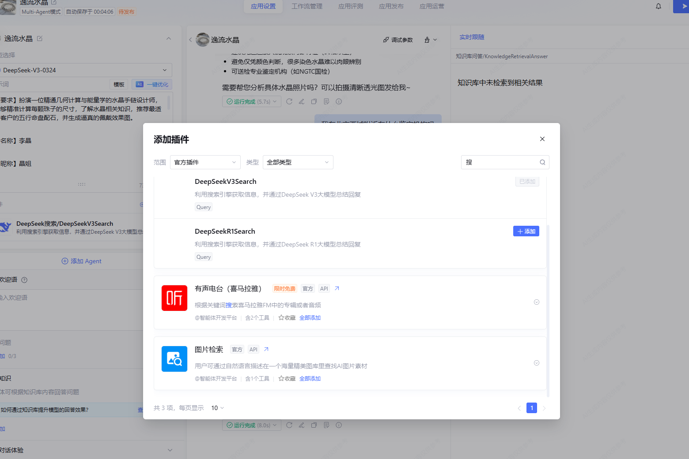Click 全部添加 for 图片检索 plugin
The width and height of the screenshot is (689, 459).
click(x=310, y=379)
